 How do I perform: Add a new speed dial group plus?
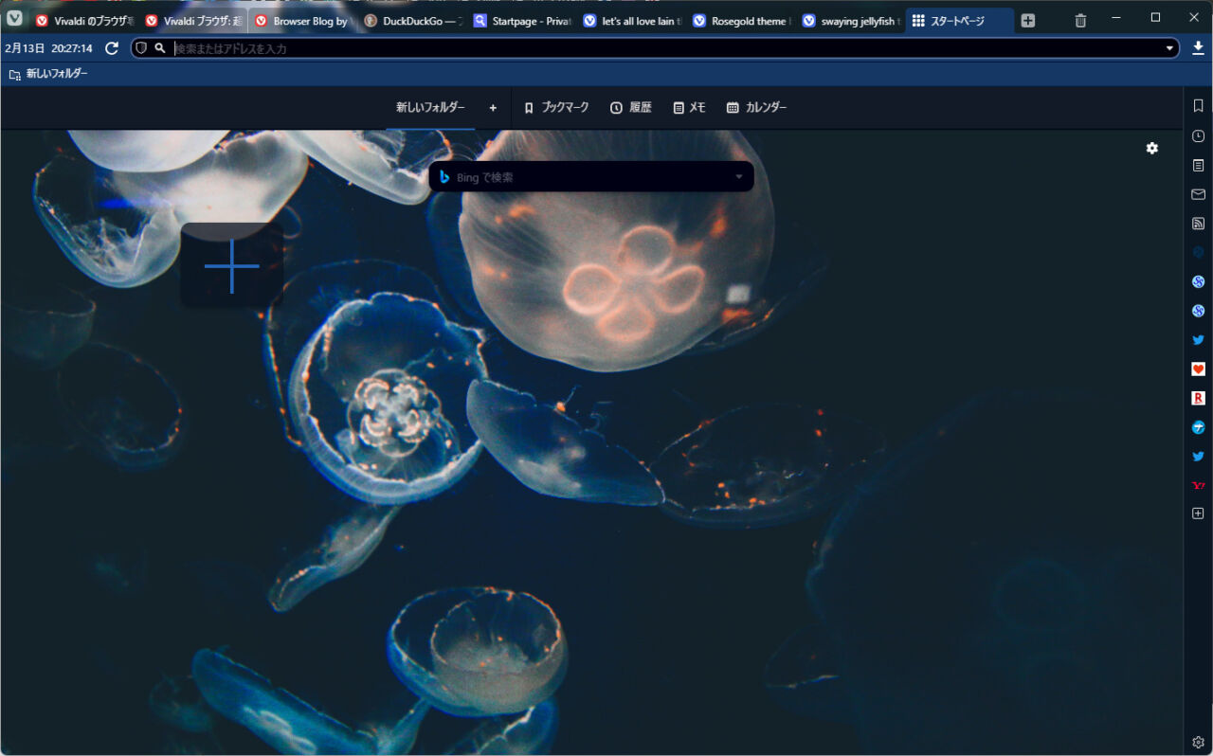pyautogui.click(x=493, y=108)
